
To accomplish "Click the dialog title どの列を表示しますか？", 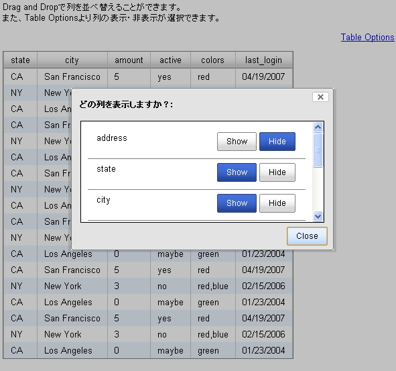I will coord(126,105).
